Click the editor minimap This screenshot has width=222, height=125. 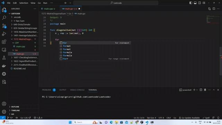213,19
